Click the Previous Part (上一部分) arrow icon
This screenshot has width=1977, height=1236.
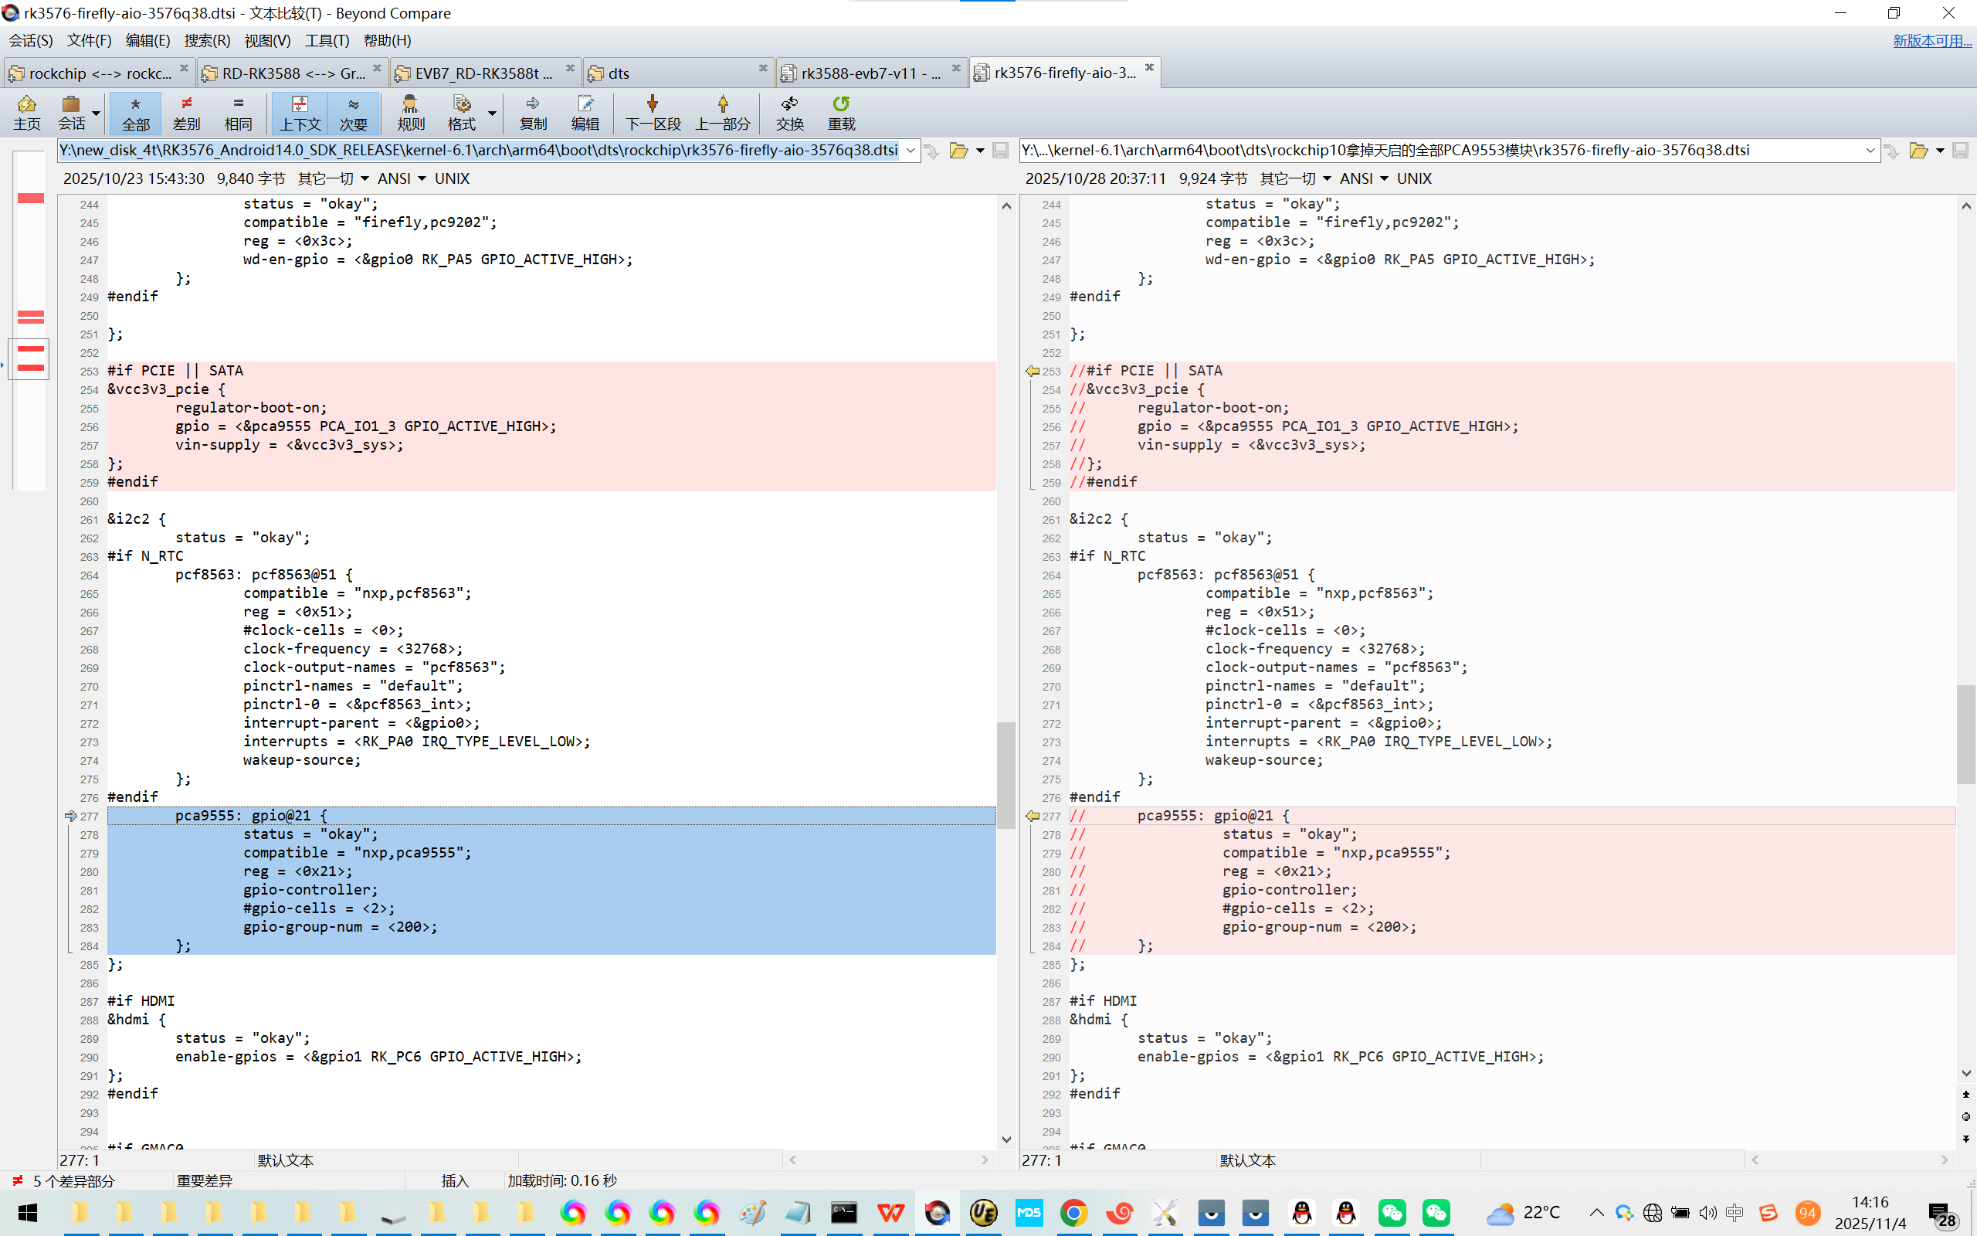click(x=722, y=112)
